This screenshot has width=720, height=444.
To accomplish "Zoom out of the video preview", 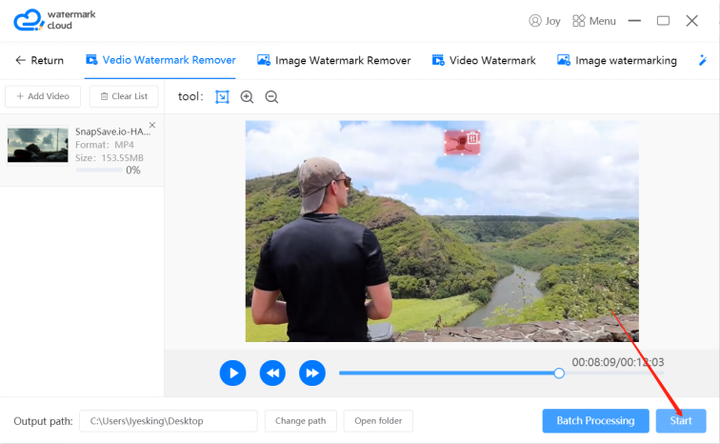I will (x=271, y=97).
